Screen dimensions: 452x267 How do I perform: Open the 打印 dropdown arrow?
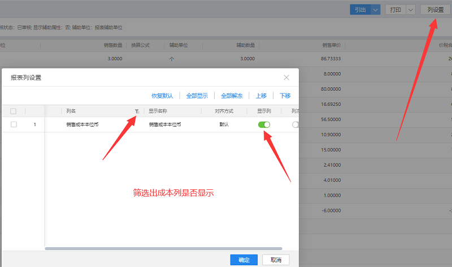(410, 10)
